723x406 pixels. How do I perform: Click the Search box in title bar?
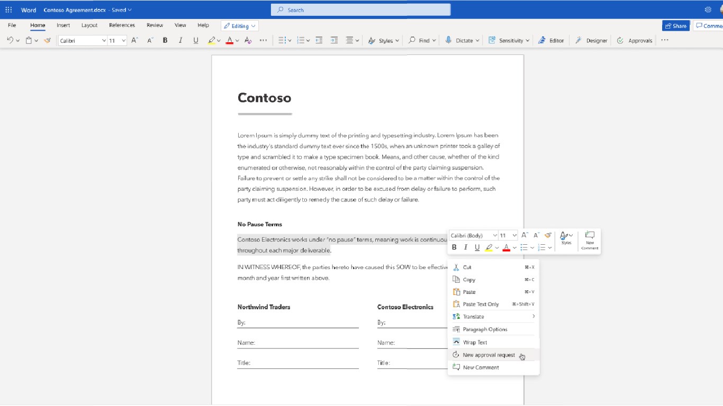(x=360, y=10)
